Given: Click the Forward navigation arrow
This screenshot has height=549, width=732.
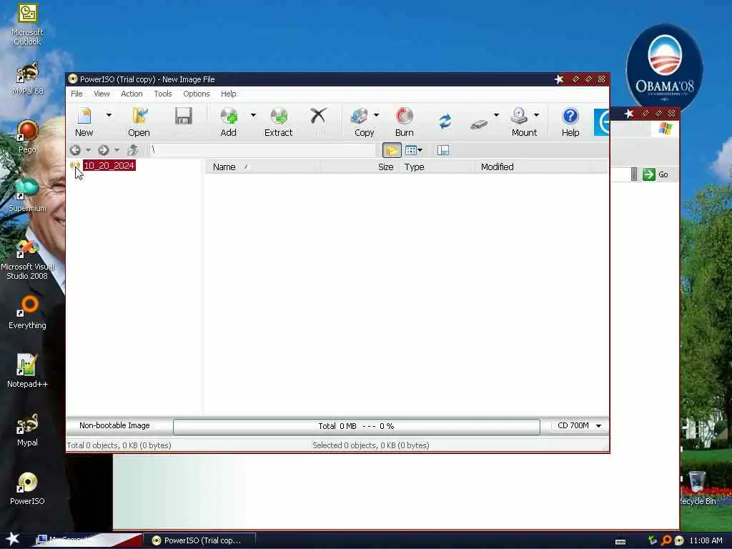Looking at the screenshot, I should click(104, 150).
